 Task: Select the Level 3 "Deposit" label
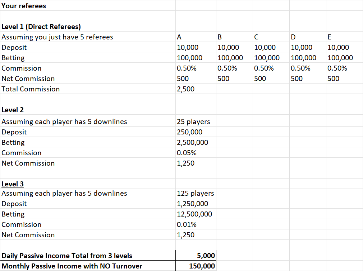pyautogui.click(x=14, y=204)
